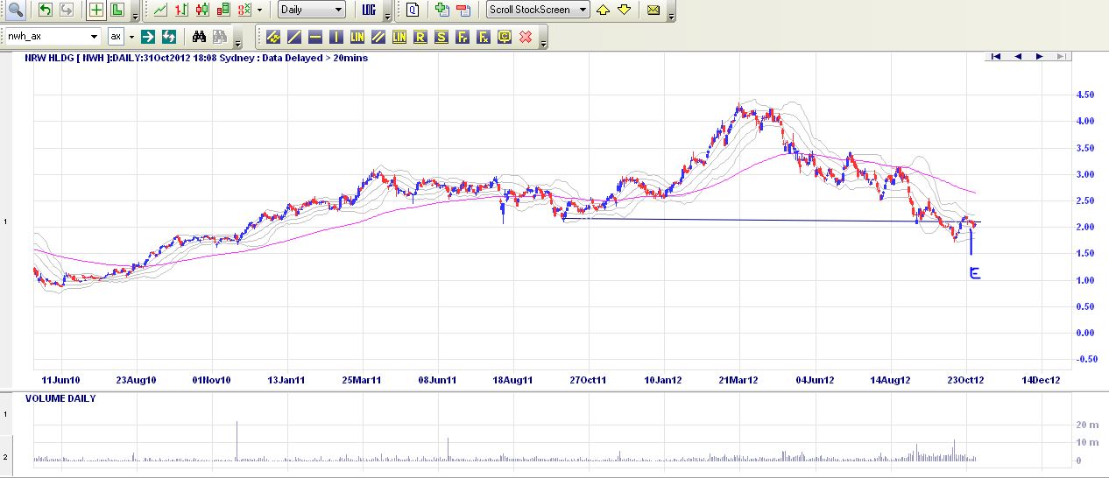Select the vertical line drawing tool
Image resolution: width=1109 pixels, height=478 pixels.
click(336, 37)
